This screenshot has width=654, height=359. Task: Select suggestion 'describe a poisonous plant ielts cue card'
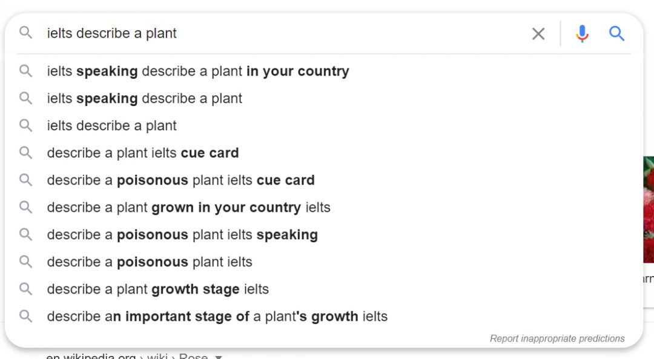180,180
